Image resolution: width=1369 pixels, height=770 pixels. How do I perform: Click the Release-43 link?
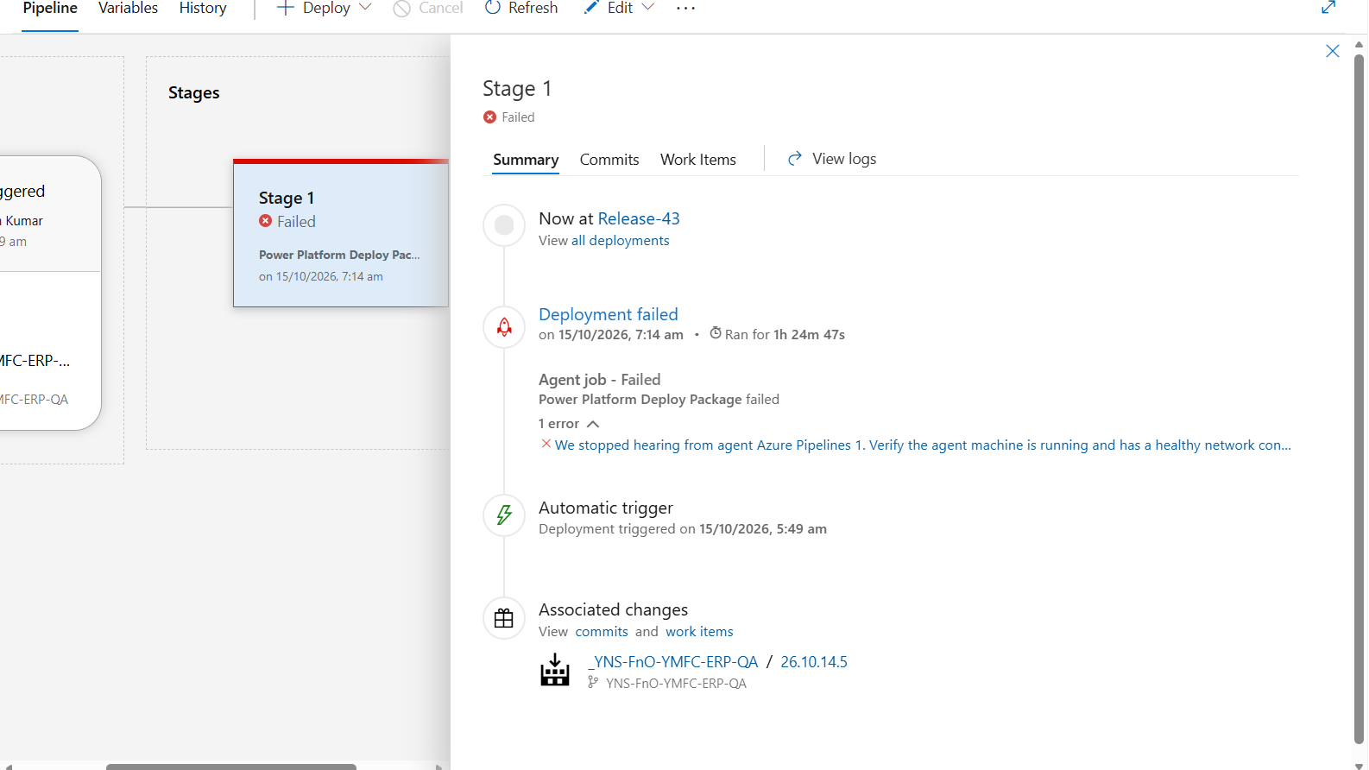click(639, 218)
